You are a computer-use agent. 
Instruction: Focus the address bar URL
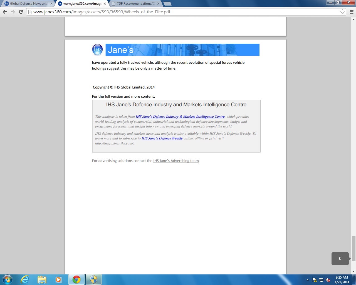pos(182,12)
